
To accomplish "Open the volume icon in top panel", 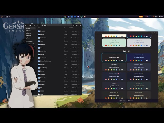I will pos(160,16).
